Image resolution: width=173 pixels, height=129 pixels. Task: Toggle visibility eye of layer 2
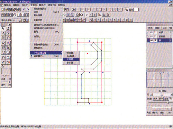(152, 36)
